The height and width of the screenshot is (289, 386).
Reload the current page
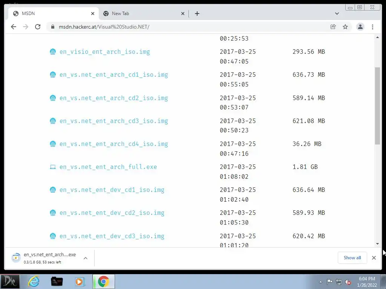[38, 27]
